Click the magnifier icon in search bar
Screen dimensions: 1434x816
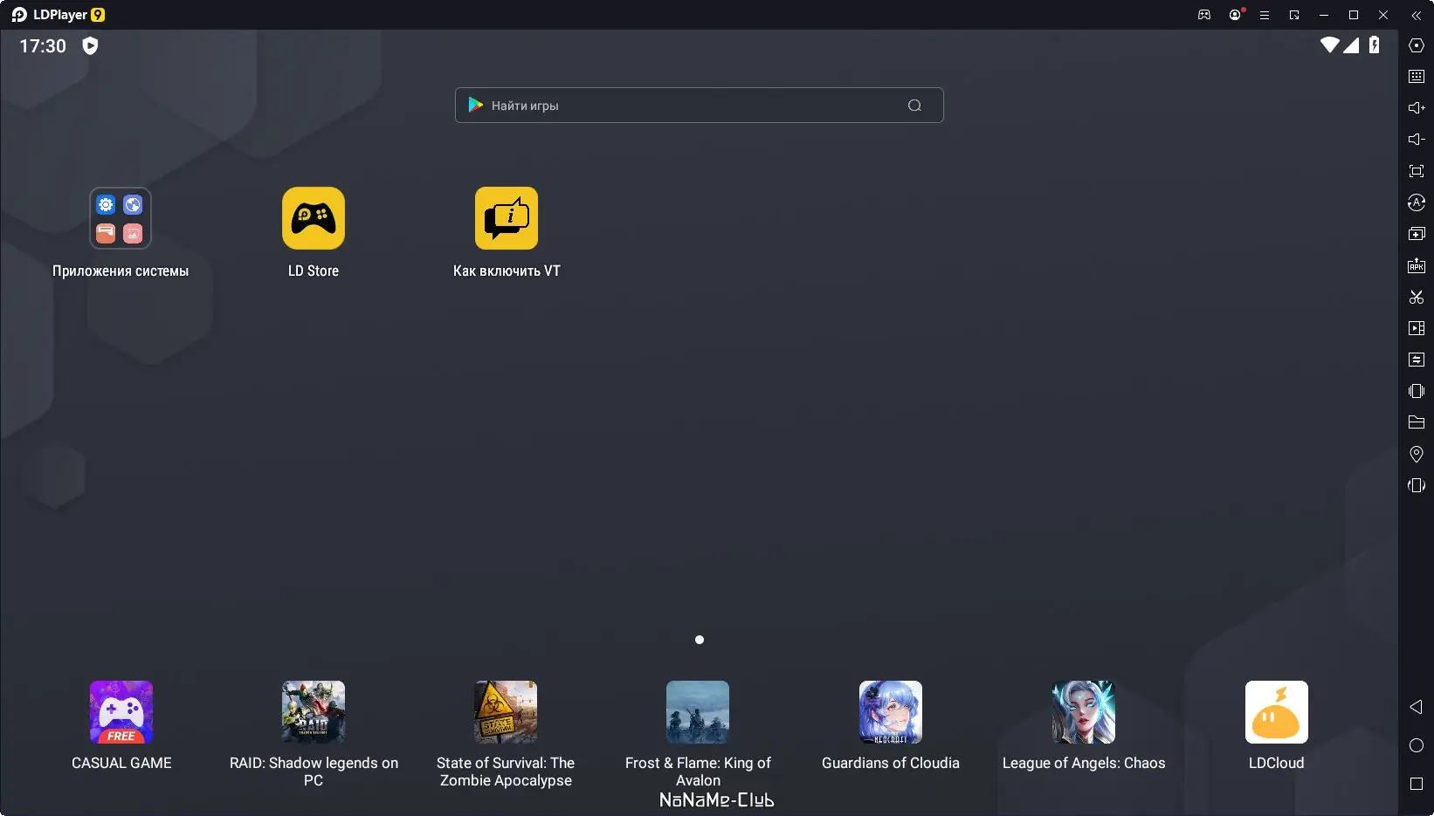pyautogui.click(x=914, y=106)
